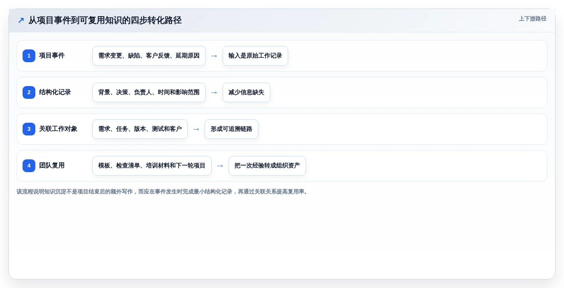This screenshot has width=564, height=288.
Task: Select the step 3 number badge
Action: tap(29, 129)
